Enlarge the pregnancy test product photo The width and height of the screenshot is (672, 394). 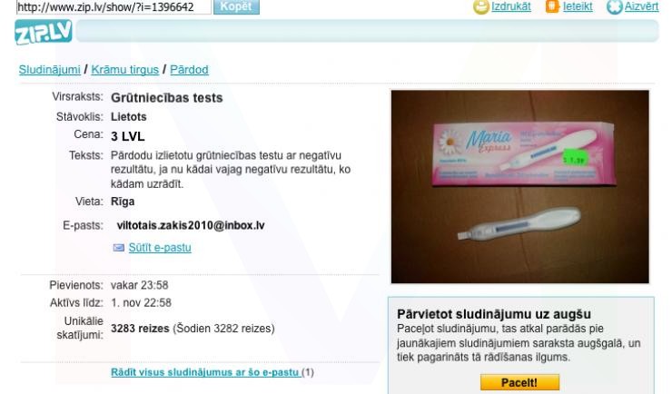coord(519,187)
